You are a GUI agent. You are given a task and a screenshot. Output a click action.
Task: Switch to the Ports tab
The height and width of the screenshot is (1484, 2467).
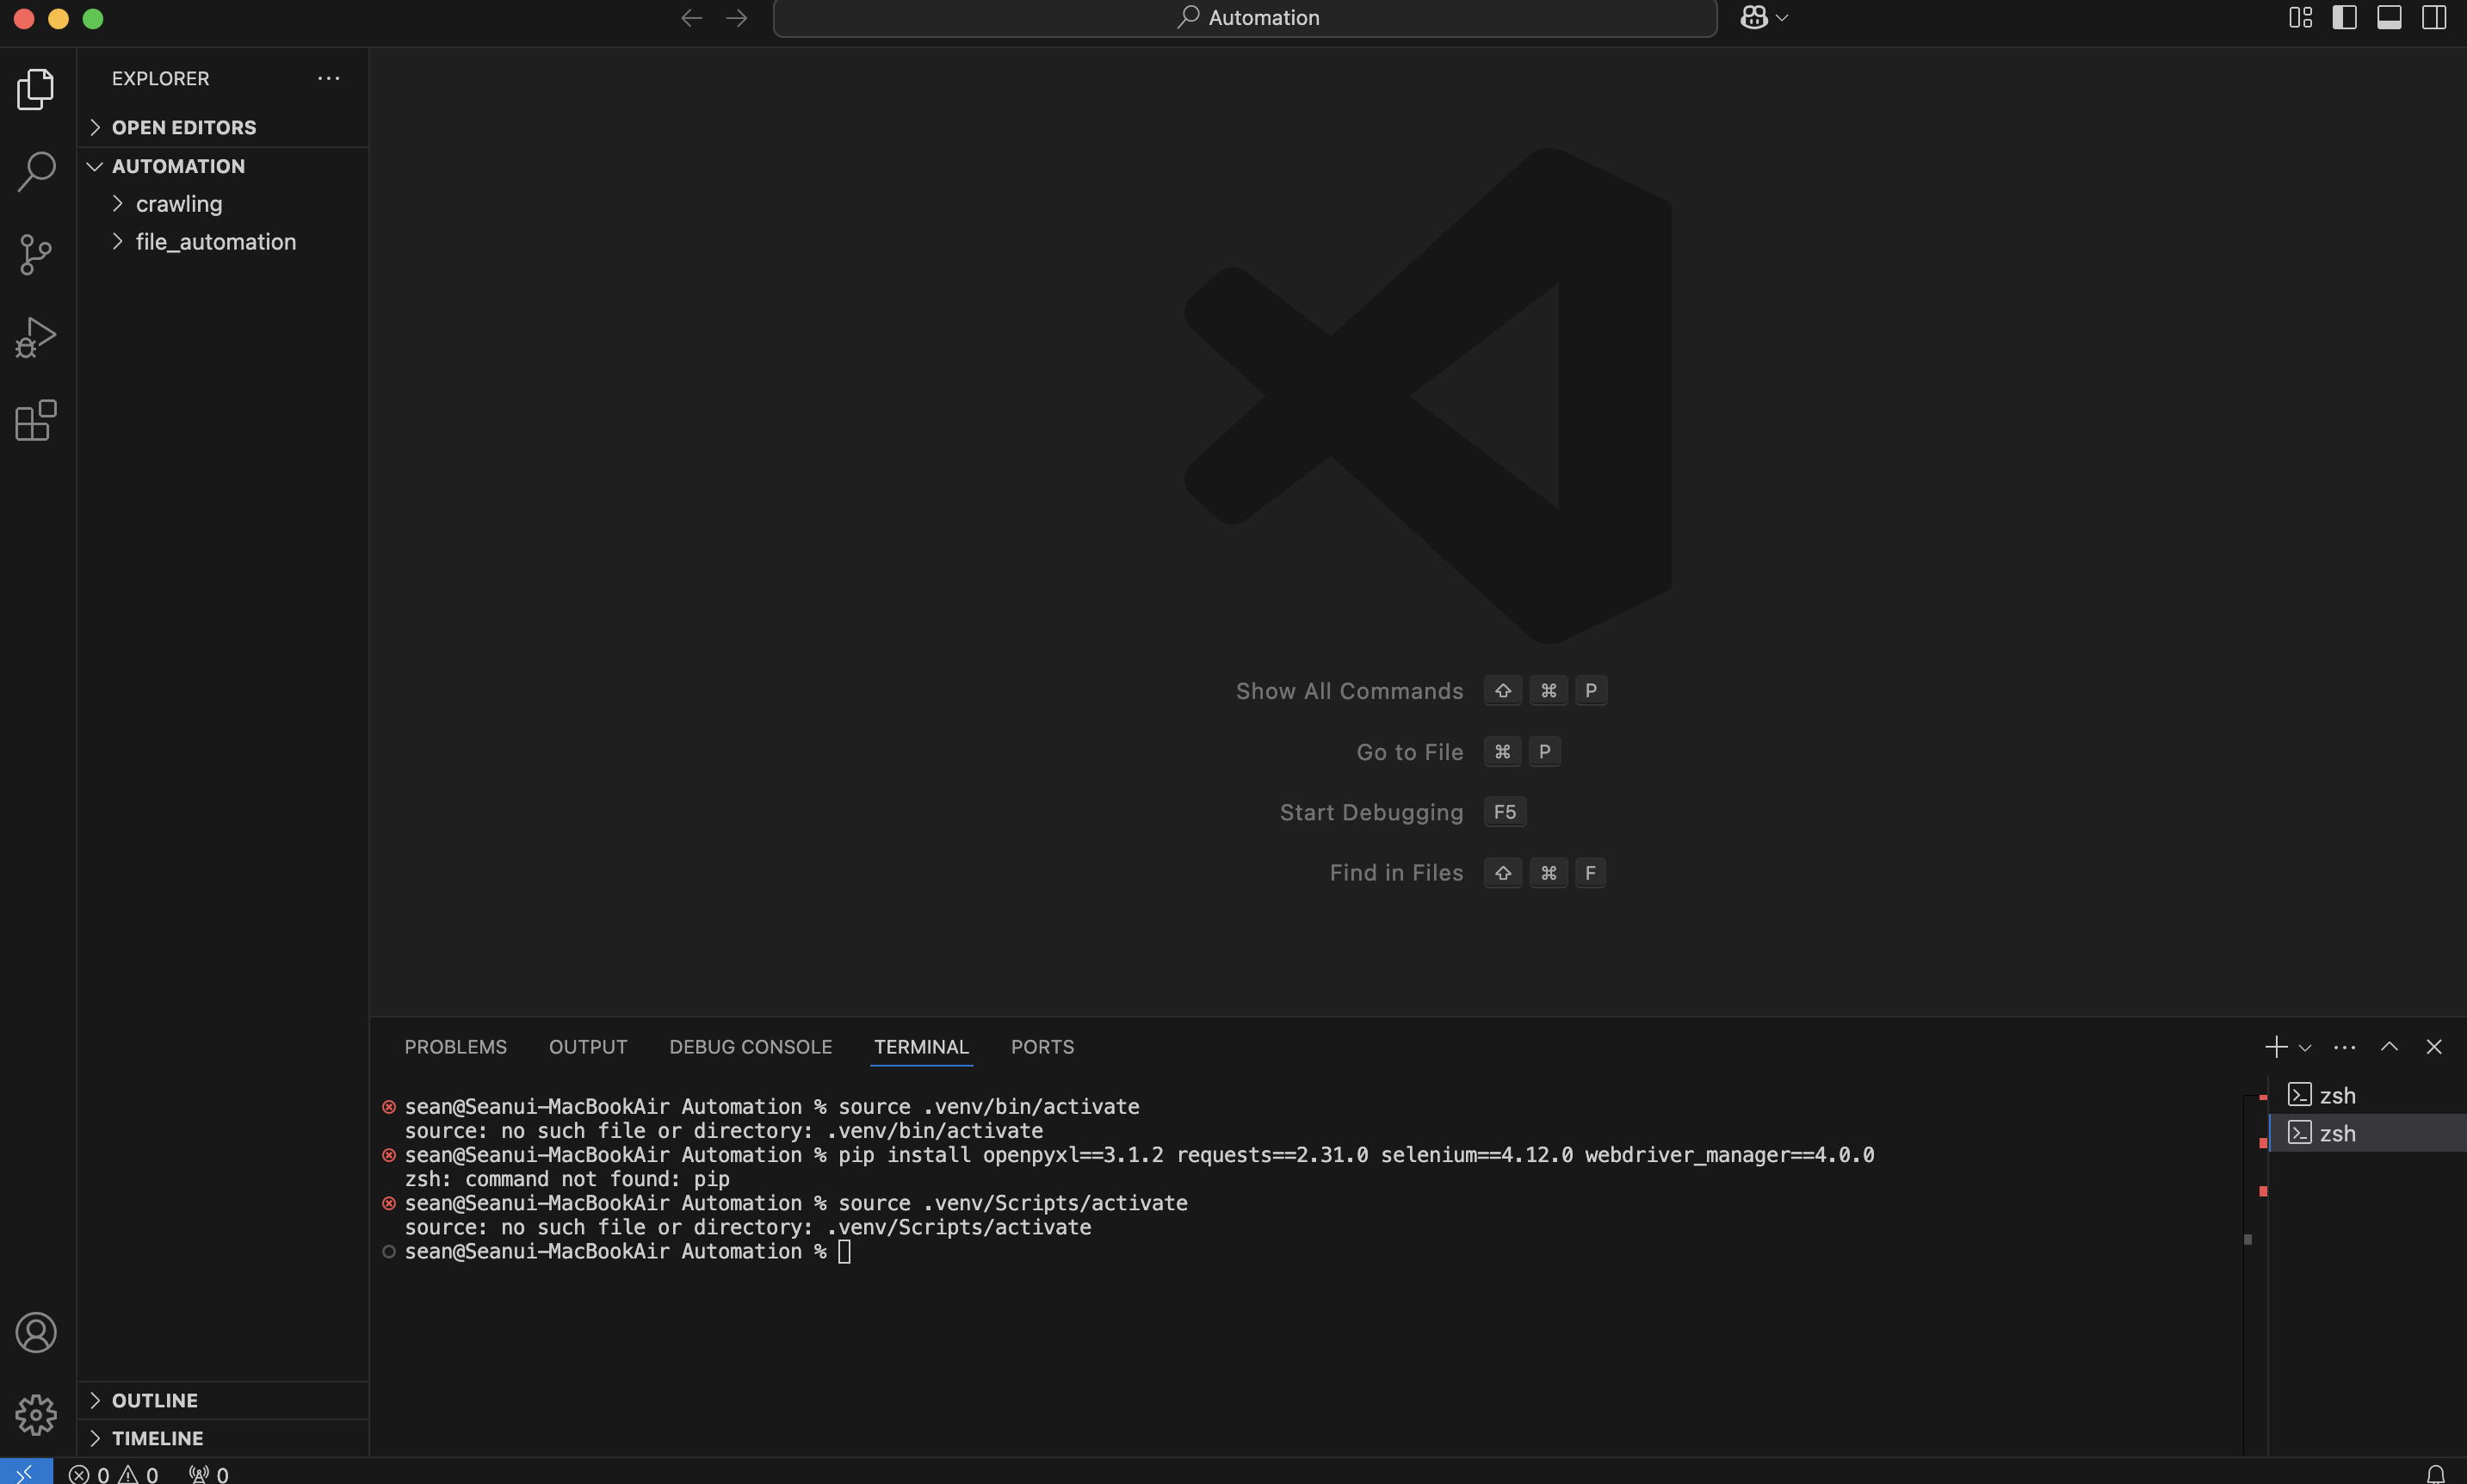pos(1042,1047)
